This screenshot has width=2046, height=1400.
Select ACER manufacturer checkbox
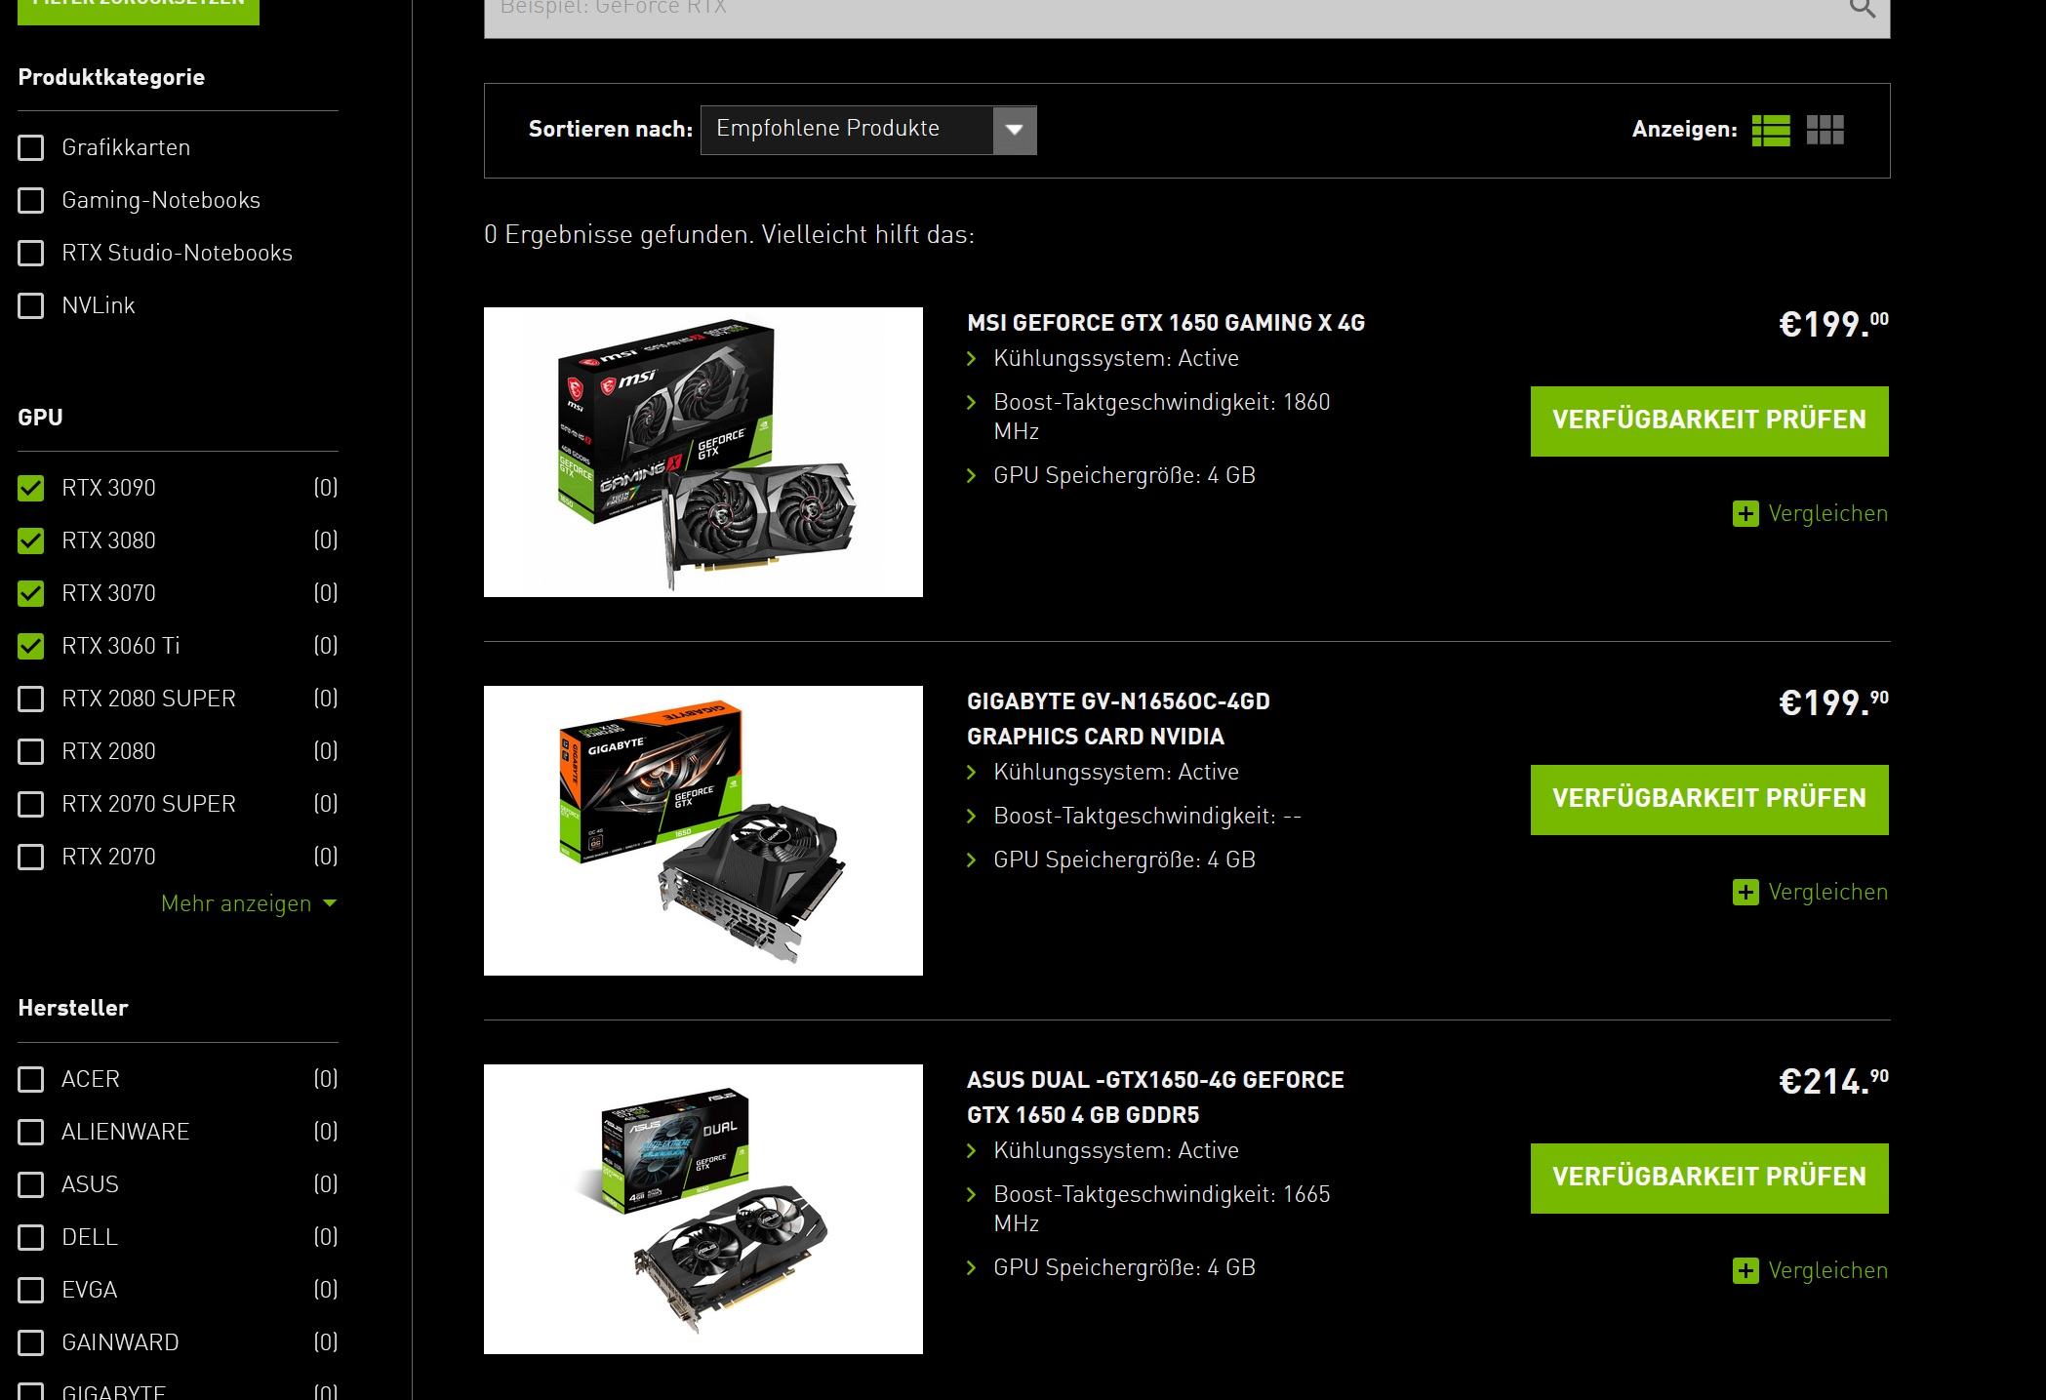(x=31, y=1080)
